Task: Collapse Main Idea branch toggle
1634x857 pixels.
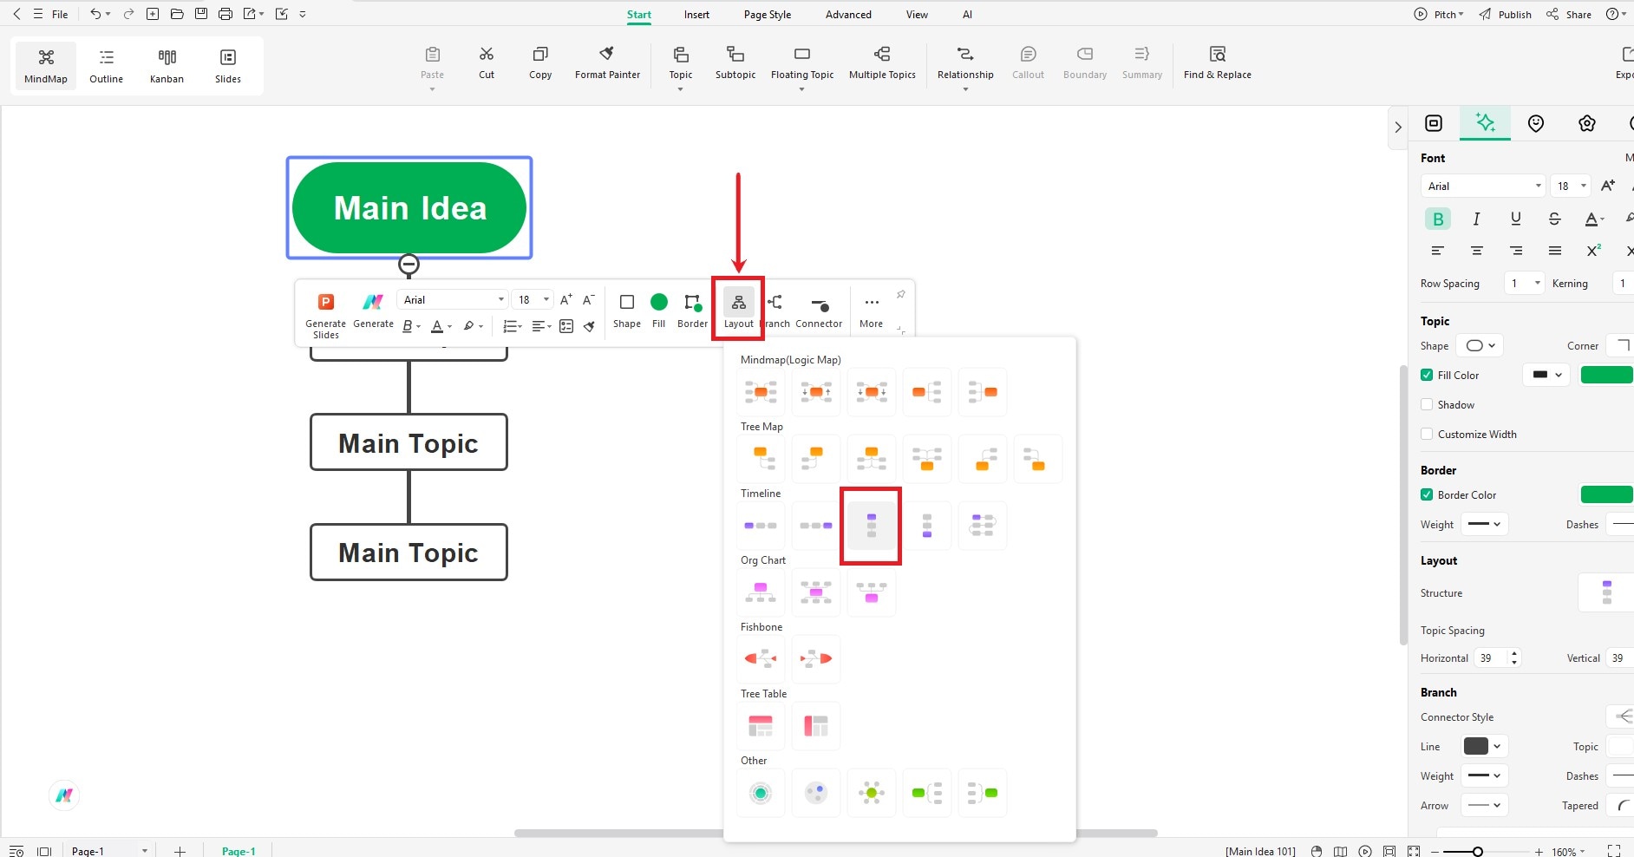Action: (x=408, y=265)
